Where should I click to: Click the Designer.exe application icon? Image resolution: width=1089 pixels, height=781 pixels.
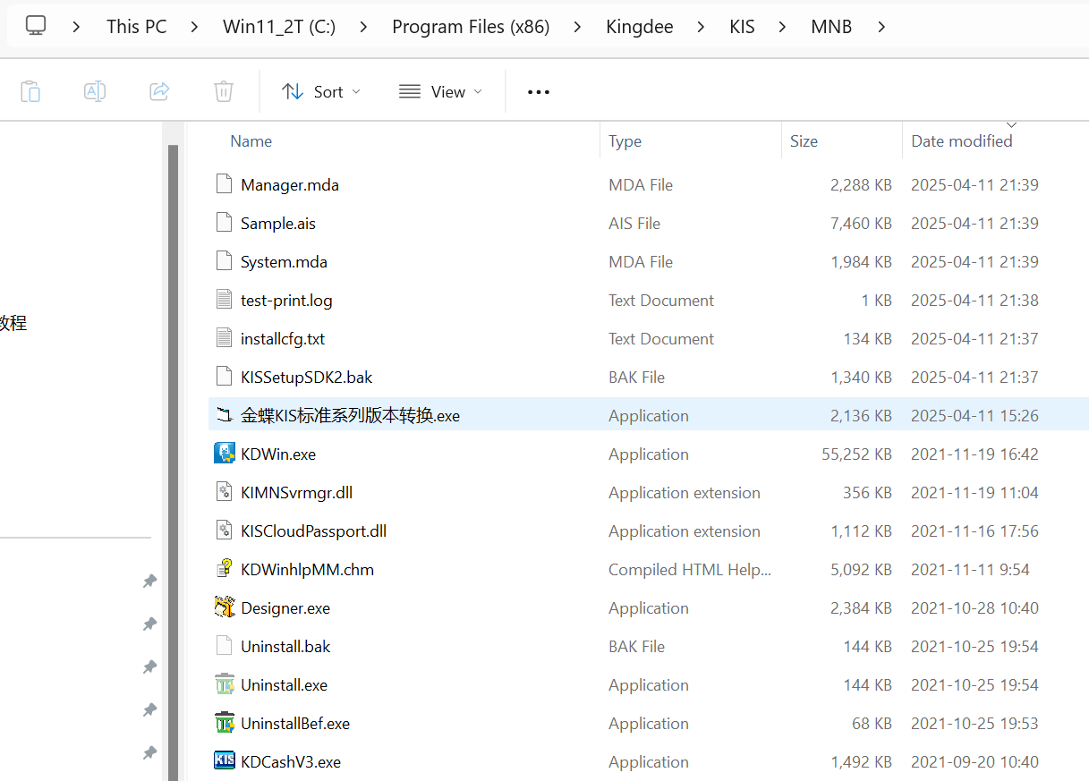tap(225, 607)
